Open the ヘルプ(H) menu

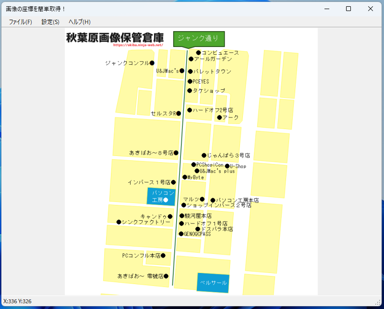click(x=79, y=22)
